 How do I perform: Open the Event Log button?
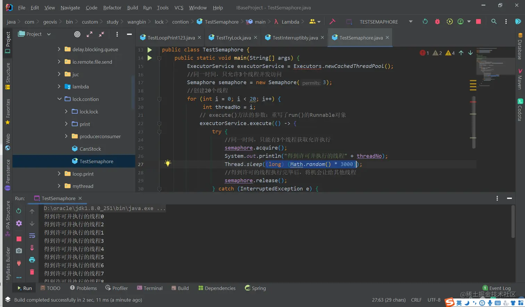pos(497,288)
